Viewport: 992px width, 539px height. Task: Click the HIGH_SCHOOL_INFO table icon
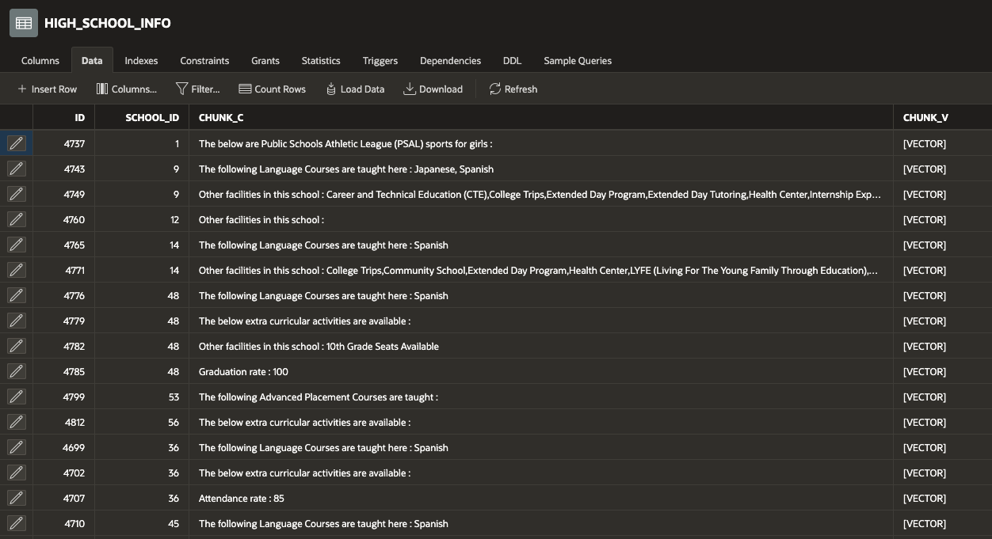(24, 23)
